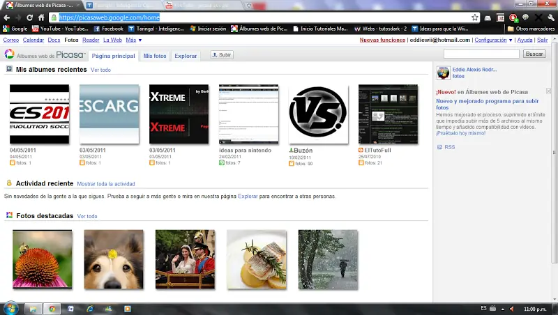The image size is (558, 315).
Task: Click Ver todo next to Mis álbumes recientes
Action: tap(100, 70)
